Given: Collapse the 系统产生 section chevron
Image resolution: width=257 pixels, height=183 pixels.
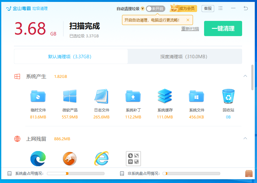Looking at the screenshot, I should tap(245, 76).
